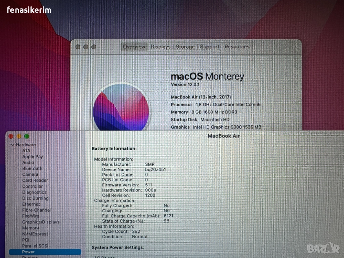
Task: Select ATA in the Hardware list
Action: coord(26,150)
